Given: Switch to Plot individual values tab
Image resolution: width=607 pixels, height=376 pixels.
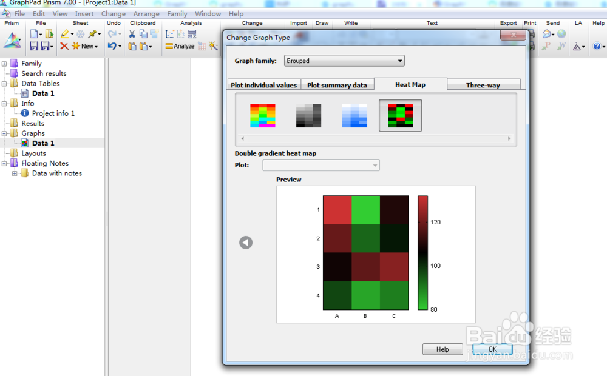Looking at the screenshot, I should click(263, 85).
